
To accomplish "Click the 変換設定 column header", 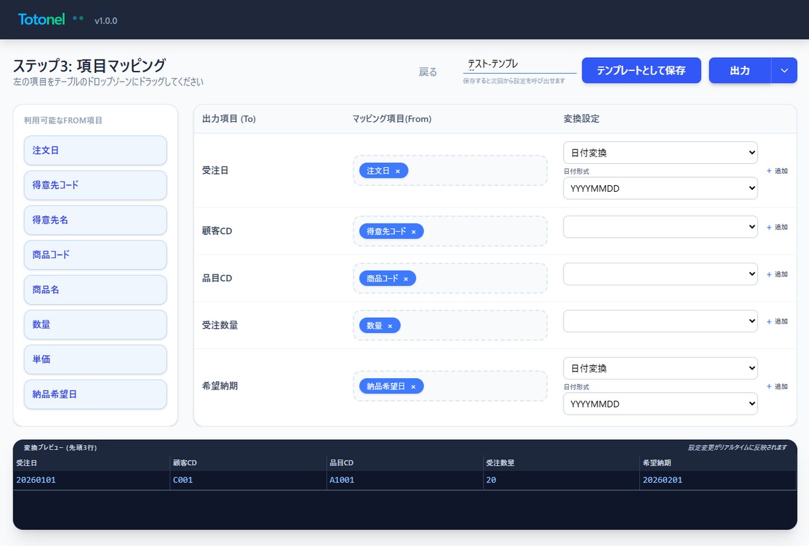I will 582,119.
